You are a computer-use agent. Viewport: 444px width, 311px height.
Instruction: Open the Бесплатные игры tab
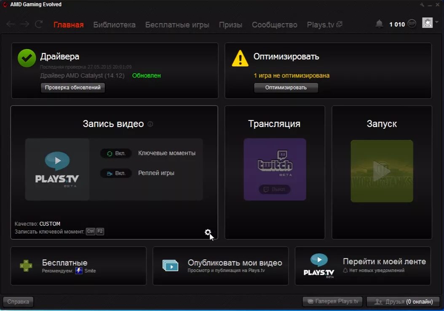pyautogui.click(x=177, y=25)
